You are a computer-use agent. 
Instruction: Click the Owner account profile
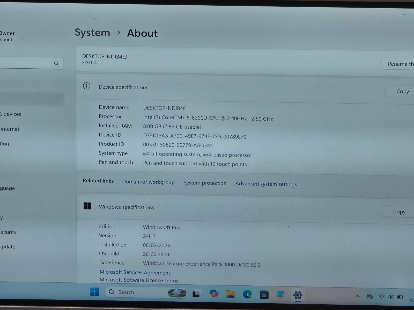(8, 36)
